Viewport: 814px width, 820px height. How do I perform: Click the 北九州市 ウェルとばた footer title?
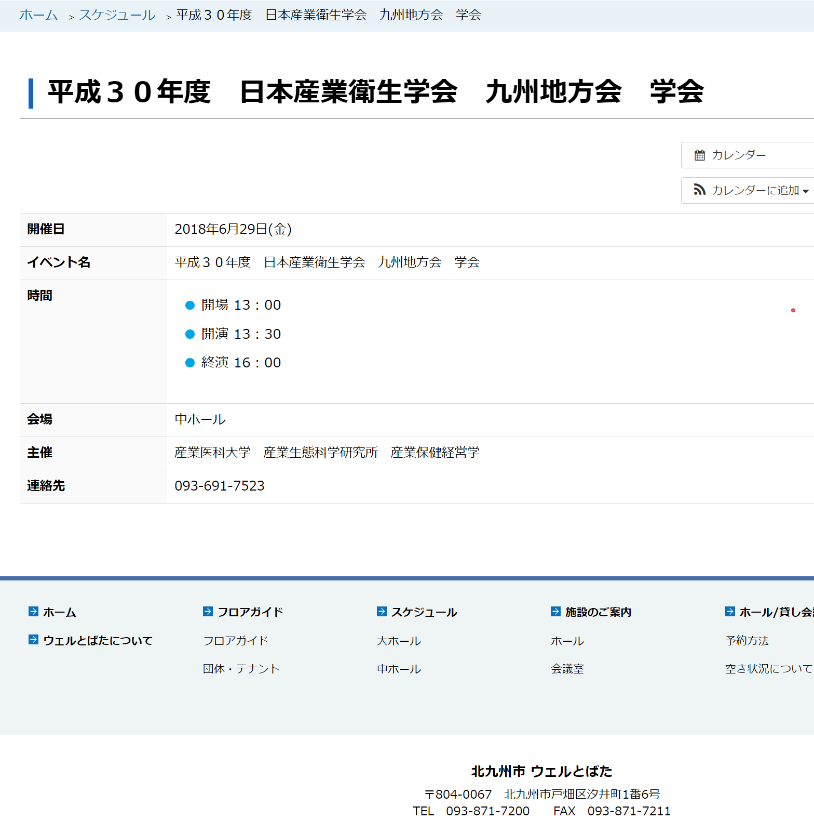tap(541, 771)
